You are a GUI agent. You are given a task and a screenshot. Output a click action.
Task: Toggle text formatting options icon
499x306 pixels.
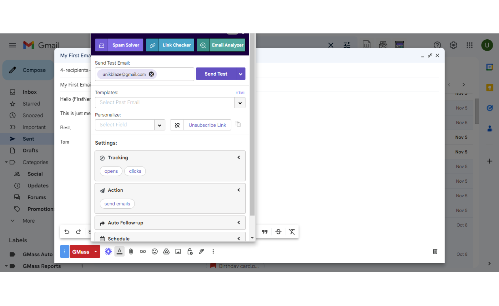tap(119, 252)
